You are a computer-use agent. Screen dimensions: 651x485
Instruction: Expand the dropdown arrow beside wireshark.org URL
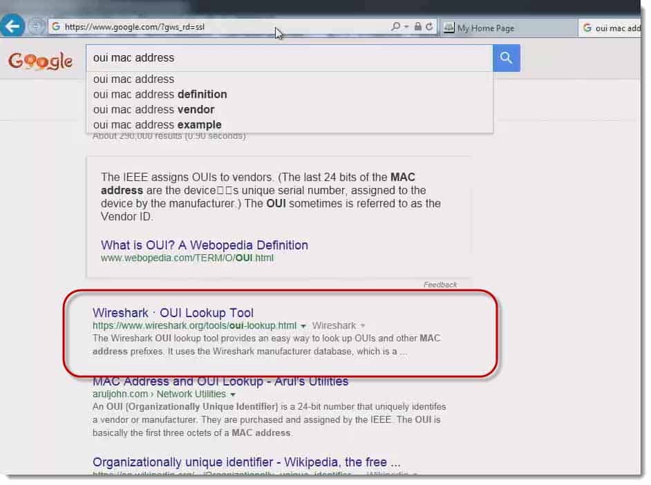coord(303,326)
